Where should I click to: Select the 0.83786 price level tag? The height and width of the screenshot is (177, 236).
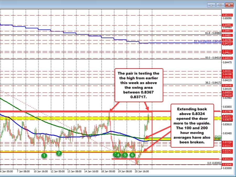pos(227,112)
